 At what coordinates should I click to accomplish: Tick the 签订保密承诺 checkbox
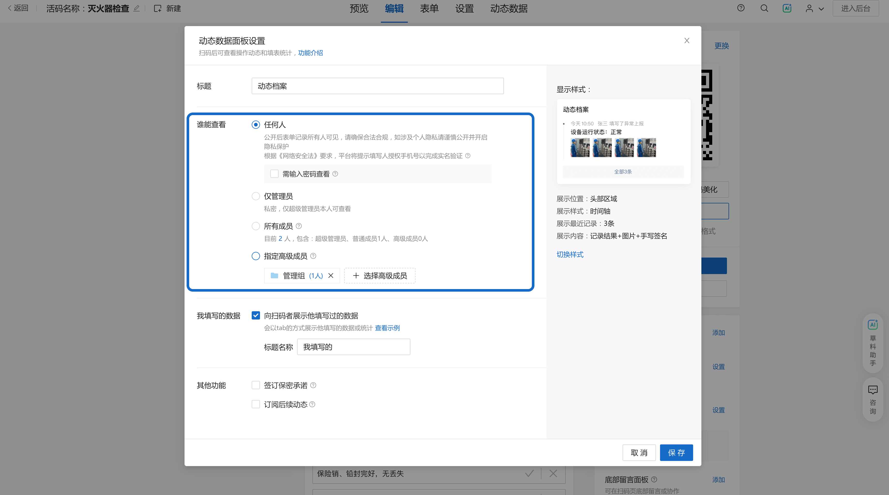[255, 385]
